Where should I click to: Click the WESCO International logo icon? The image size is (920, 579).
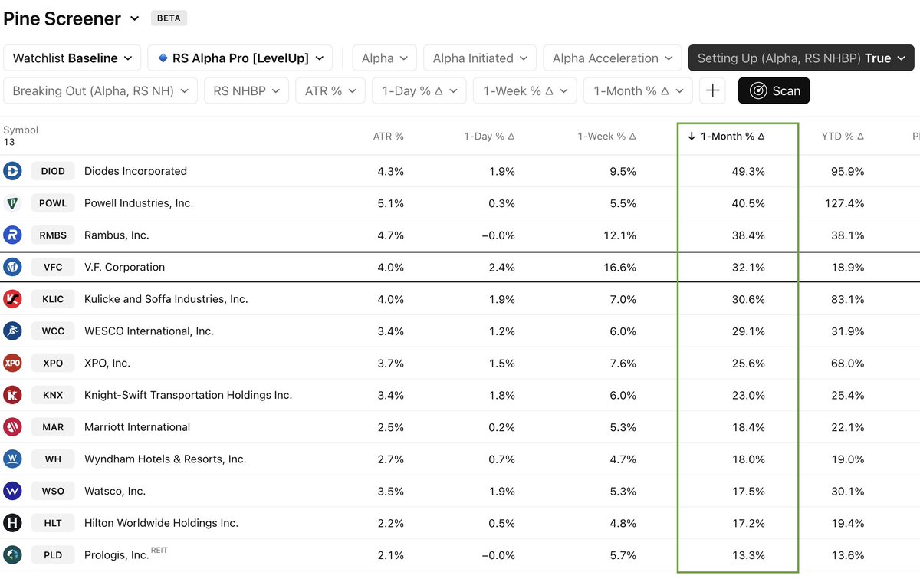tap(12, 331)
